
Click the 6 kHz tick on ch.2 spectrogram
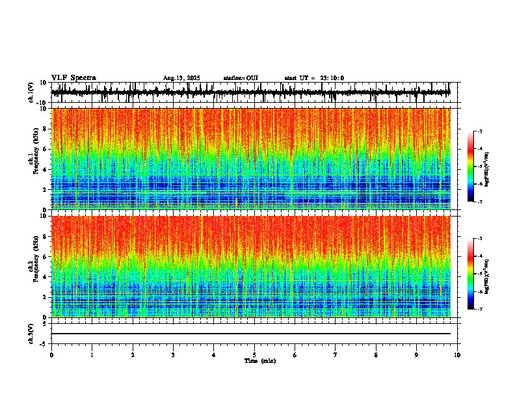click(46, 256)
